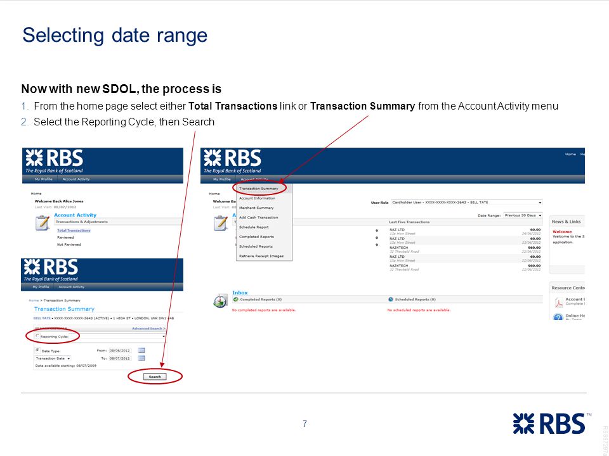Image resolution: width=609 pixels, height=456 pixels.
Task: Click RBS logo in Transaction Summary window
Action: [51, 270]
